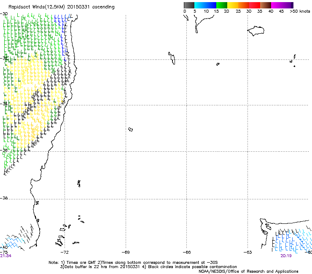Click the -36 latitude axis label
Viewport: 312px width, 274px height.
coord(4,150)
